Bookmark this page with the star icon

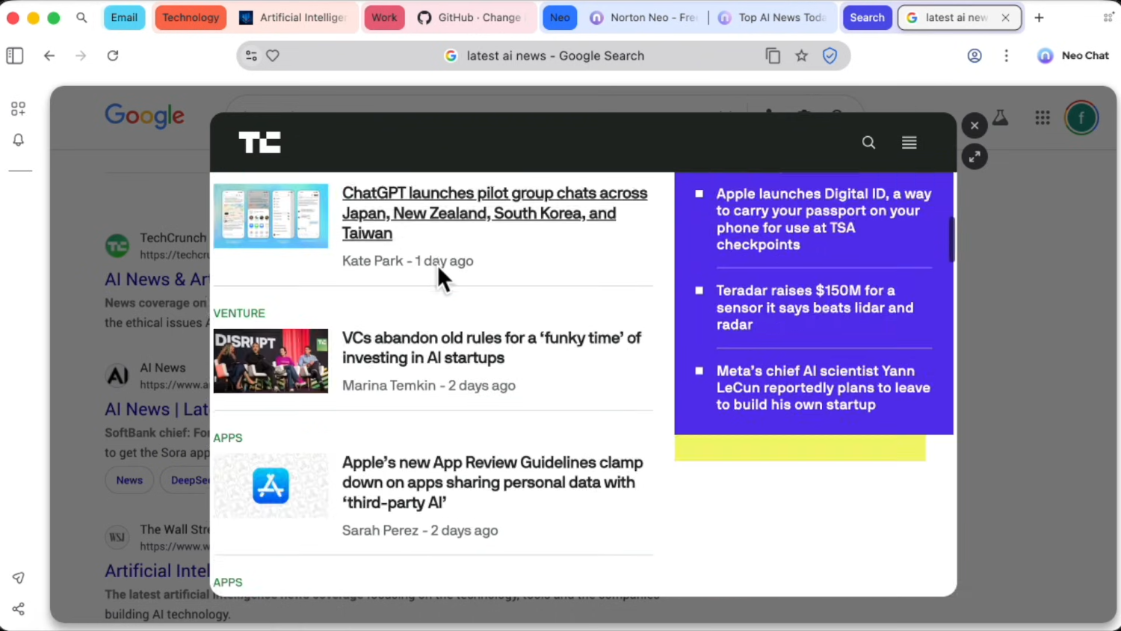tap(801, 55)
